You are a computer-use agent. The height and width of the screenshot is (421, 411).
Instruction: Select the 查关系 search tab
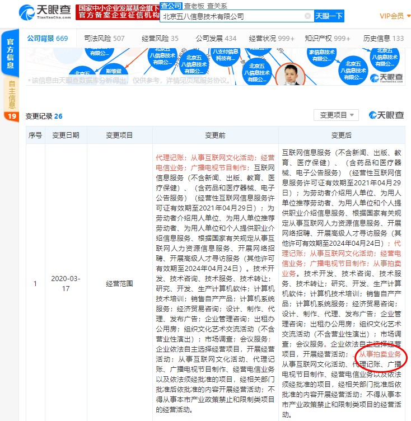tap(217, 6)
